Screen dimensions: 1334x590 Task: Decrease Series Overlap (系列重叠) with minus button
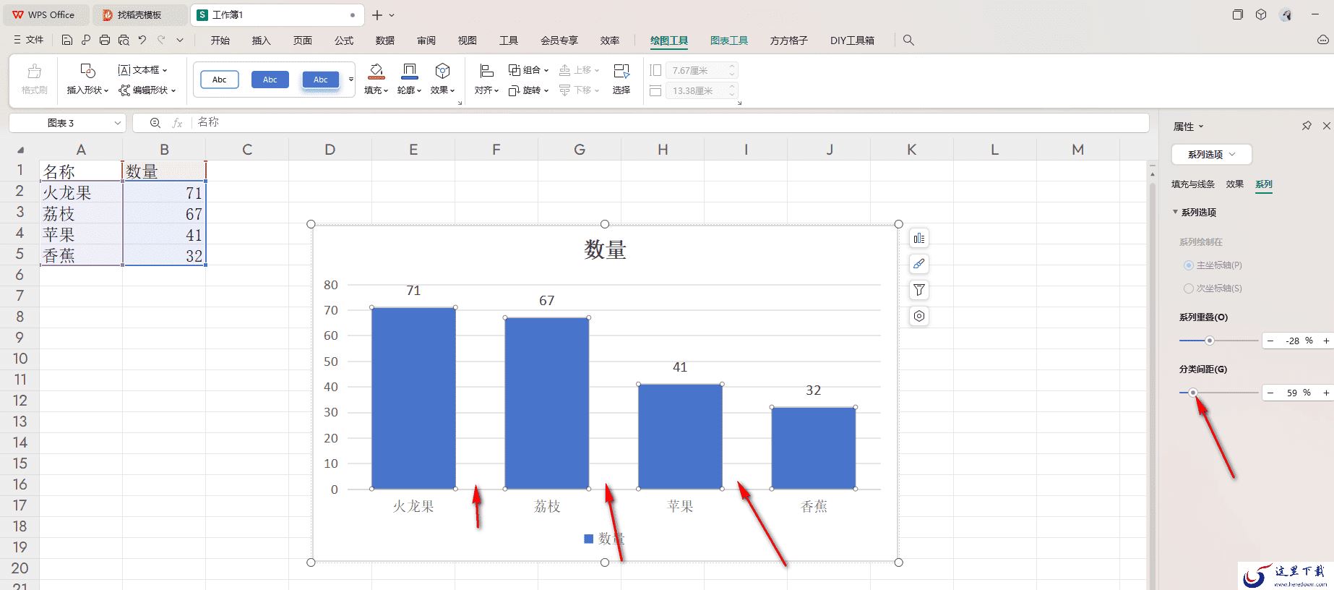[1270, 341]
